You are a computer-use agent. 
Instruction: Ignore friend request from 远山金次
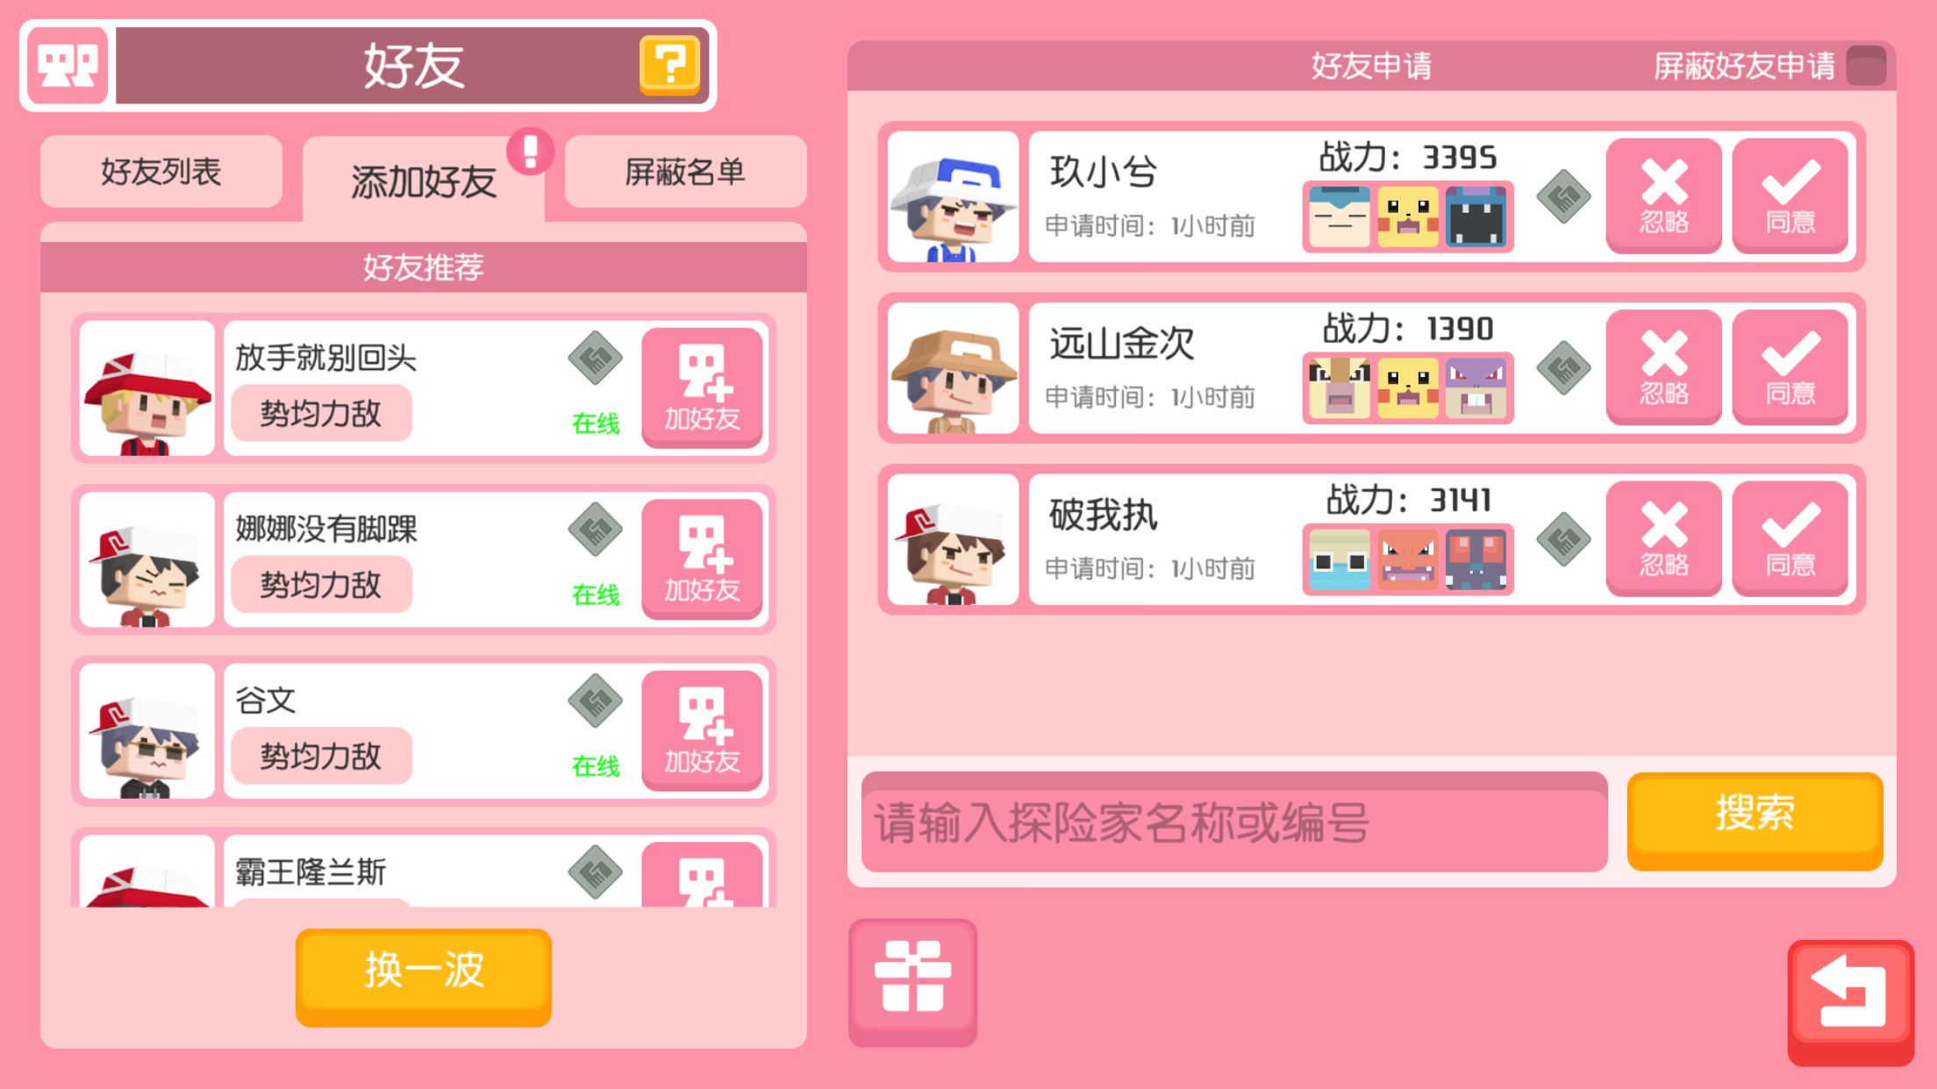pyautogui.click(x=1663, y=367)
